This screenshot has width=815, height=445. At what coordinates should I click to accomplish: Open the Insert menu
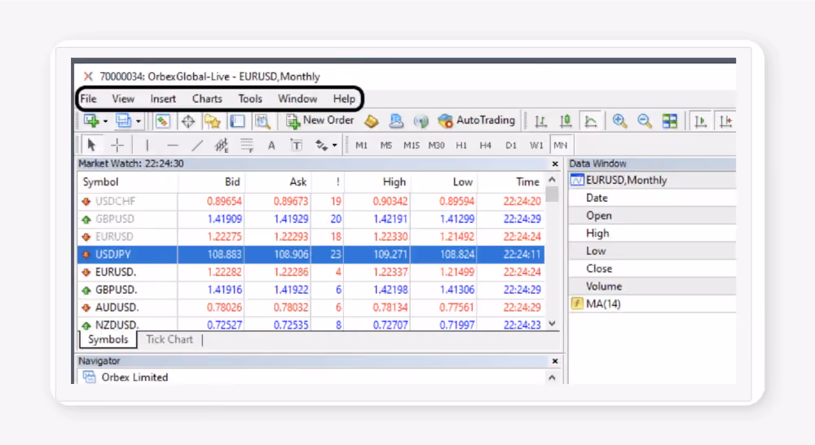coord(163,98)
